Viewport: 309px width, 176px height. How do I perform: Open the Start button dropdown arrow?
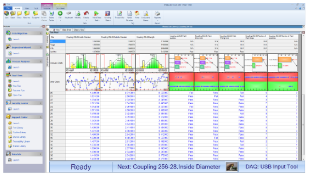pos(60,20)
